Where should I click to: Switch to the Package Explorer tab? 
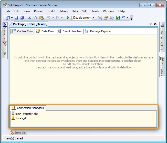click(98, 31)
